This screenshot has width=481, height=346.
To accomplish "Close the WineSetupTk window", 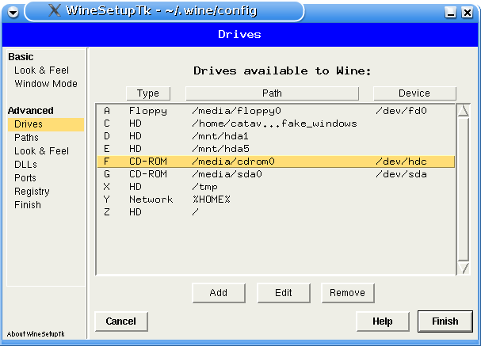I will (468, 12).
